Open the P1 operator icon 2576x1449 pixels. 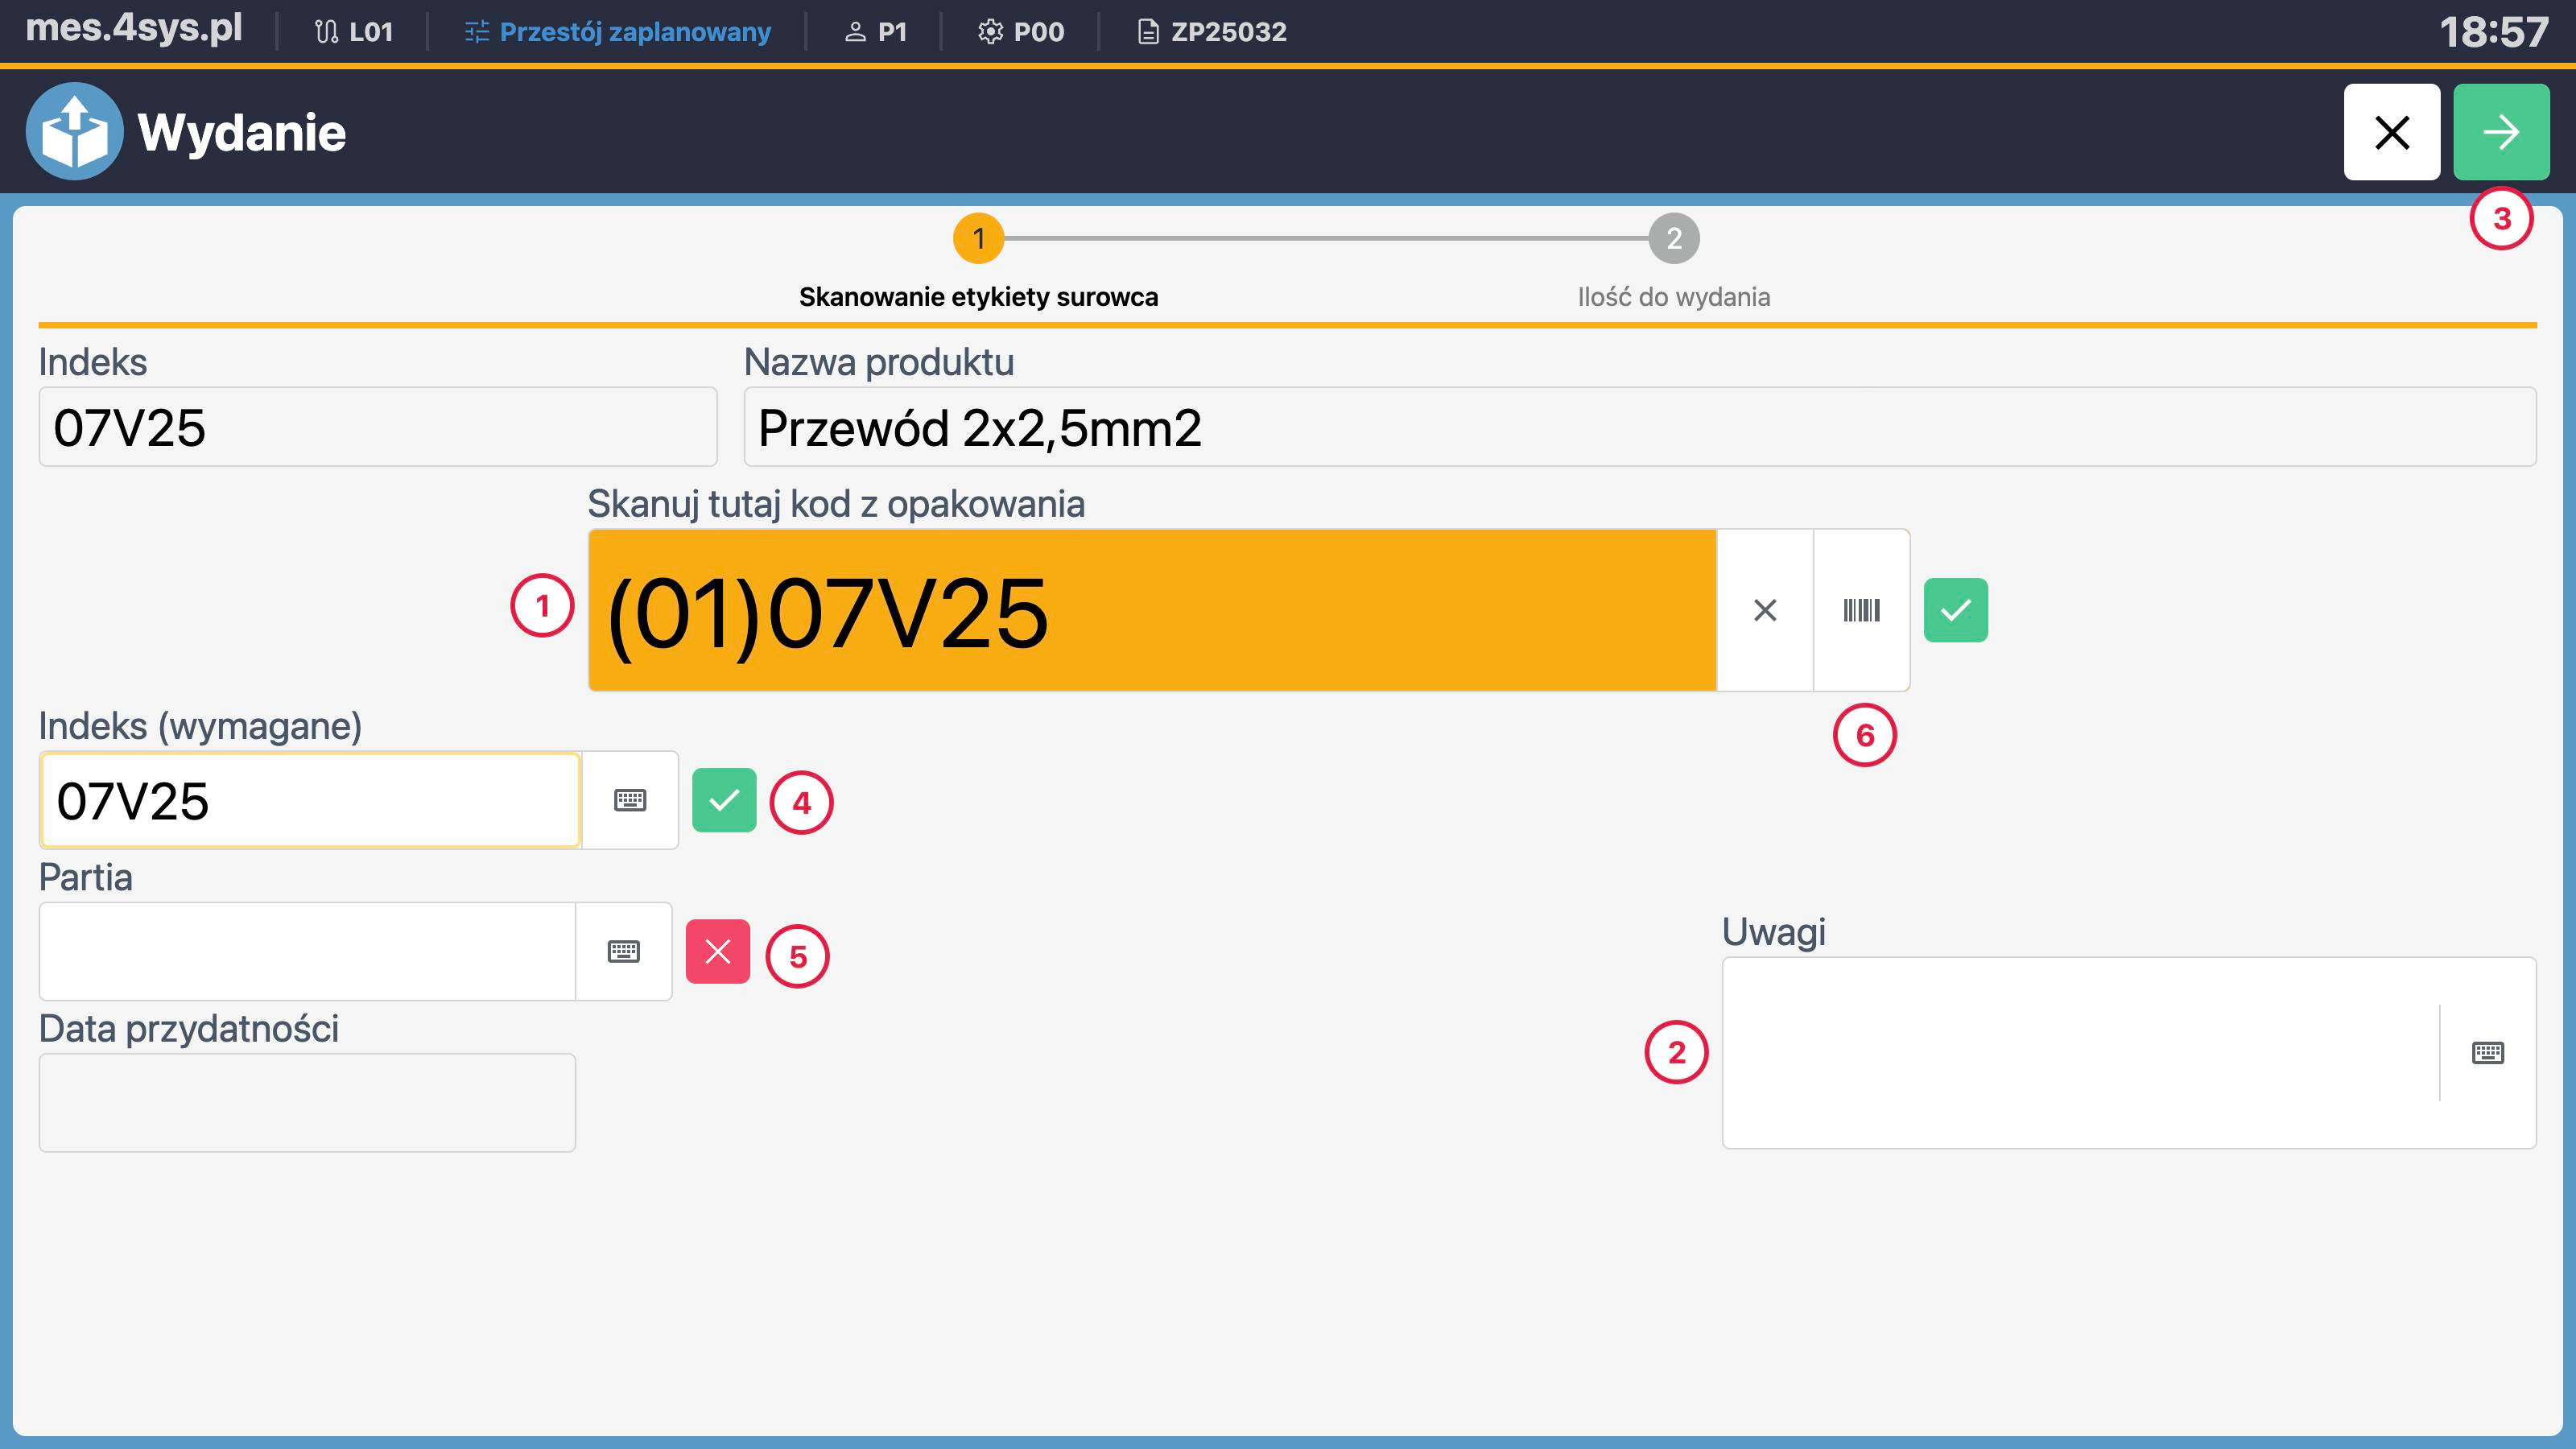[x=855, y=31]
